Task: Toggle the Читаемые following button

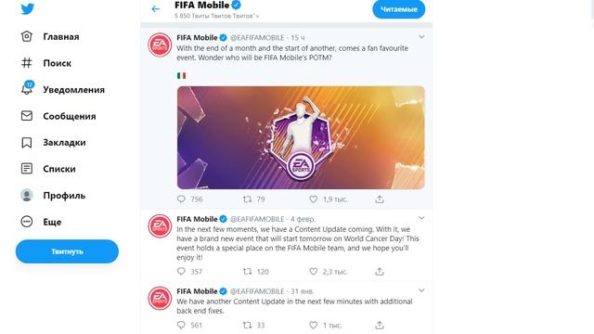Action: click(x=398, y=9)
